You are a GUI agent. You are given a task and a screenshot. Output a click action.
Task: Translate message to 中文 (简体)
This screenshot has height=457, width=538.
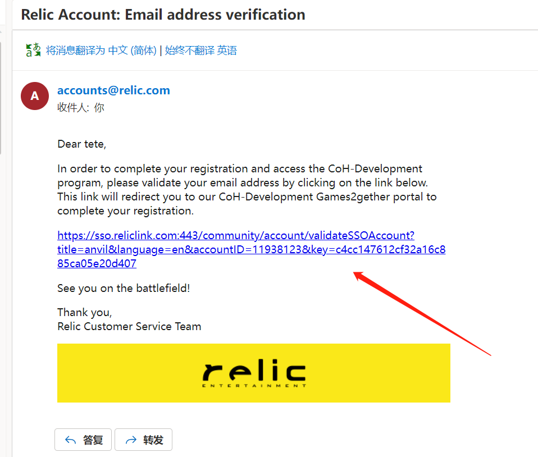click(x=101, y=51)
